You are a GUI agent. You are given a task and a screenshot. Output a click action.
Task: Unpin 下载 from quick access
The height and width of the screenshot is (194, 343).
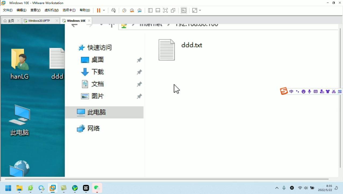[139, 72]
